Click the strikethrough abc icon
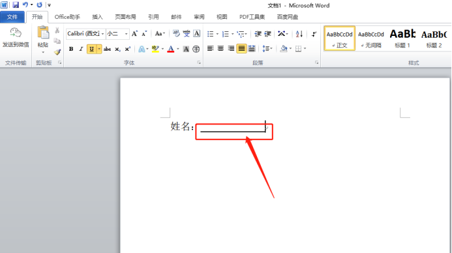This screenshot has height=253, width=452. click(107, 49)
